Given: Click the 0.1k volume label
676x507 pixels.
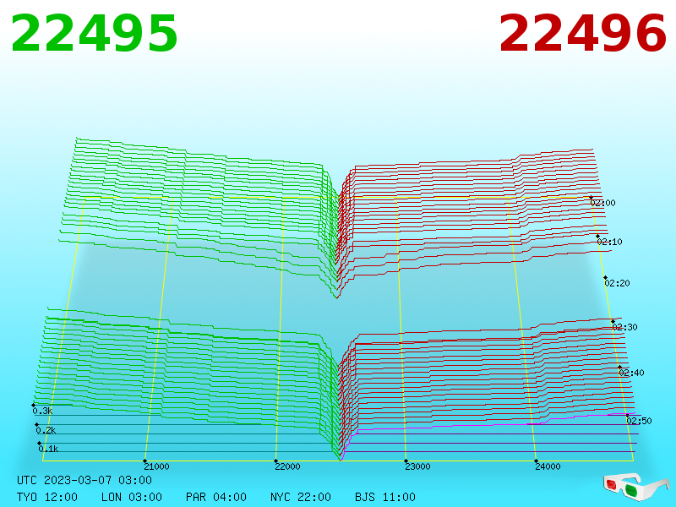Looking at the screenshot, I should (48, 449).
